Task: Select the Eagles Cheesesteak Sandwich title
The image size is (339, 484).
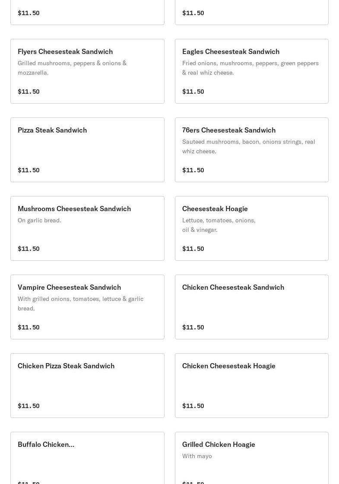Action: [x=231, y=51]
